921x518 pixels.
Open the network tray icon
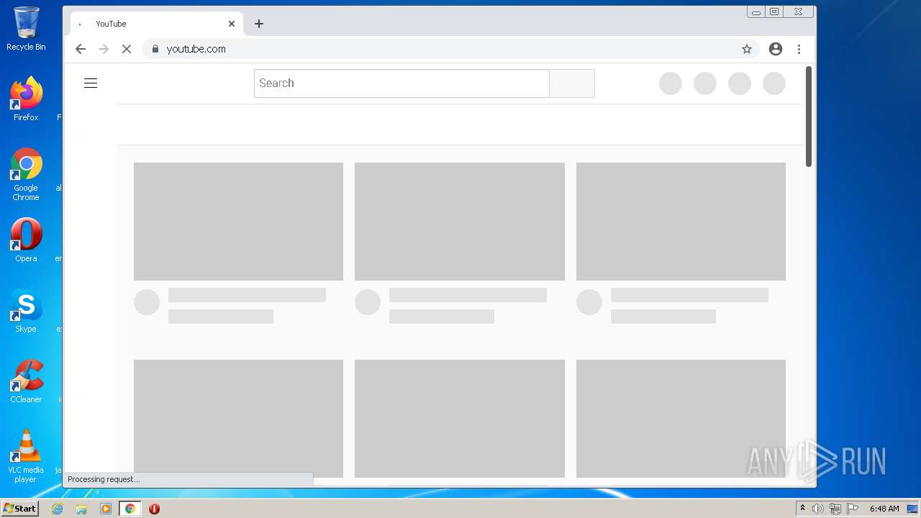pyautogui.click(x=835, y=509)
